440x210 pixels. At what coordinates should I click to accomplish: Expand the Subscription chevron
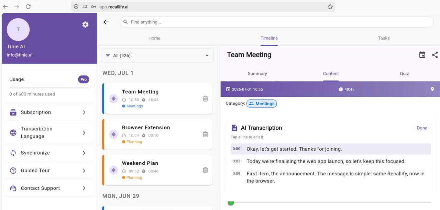[84, 112]
